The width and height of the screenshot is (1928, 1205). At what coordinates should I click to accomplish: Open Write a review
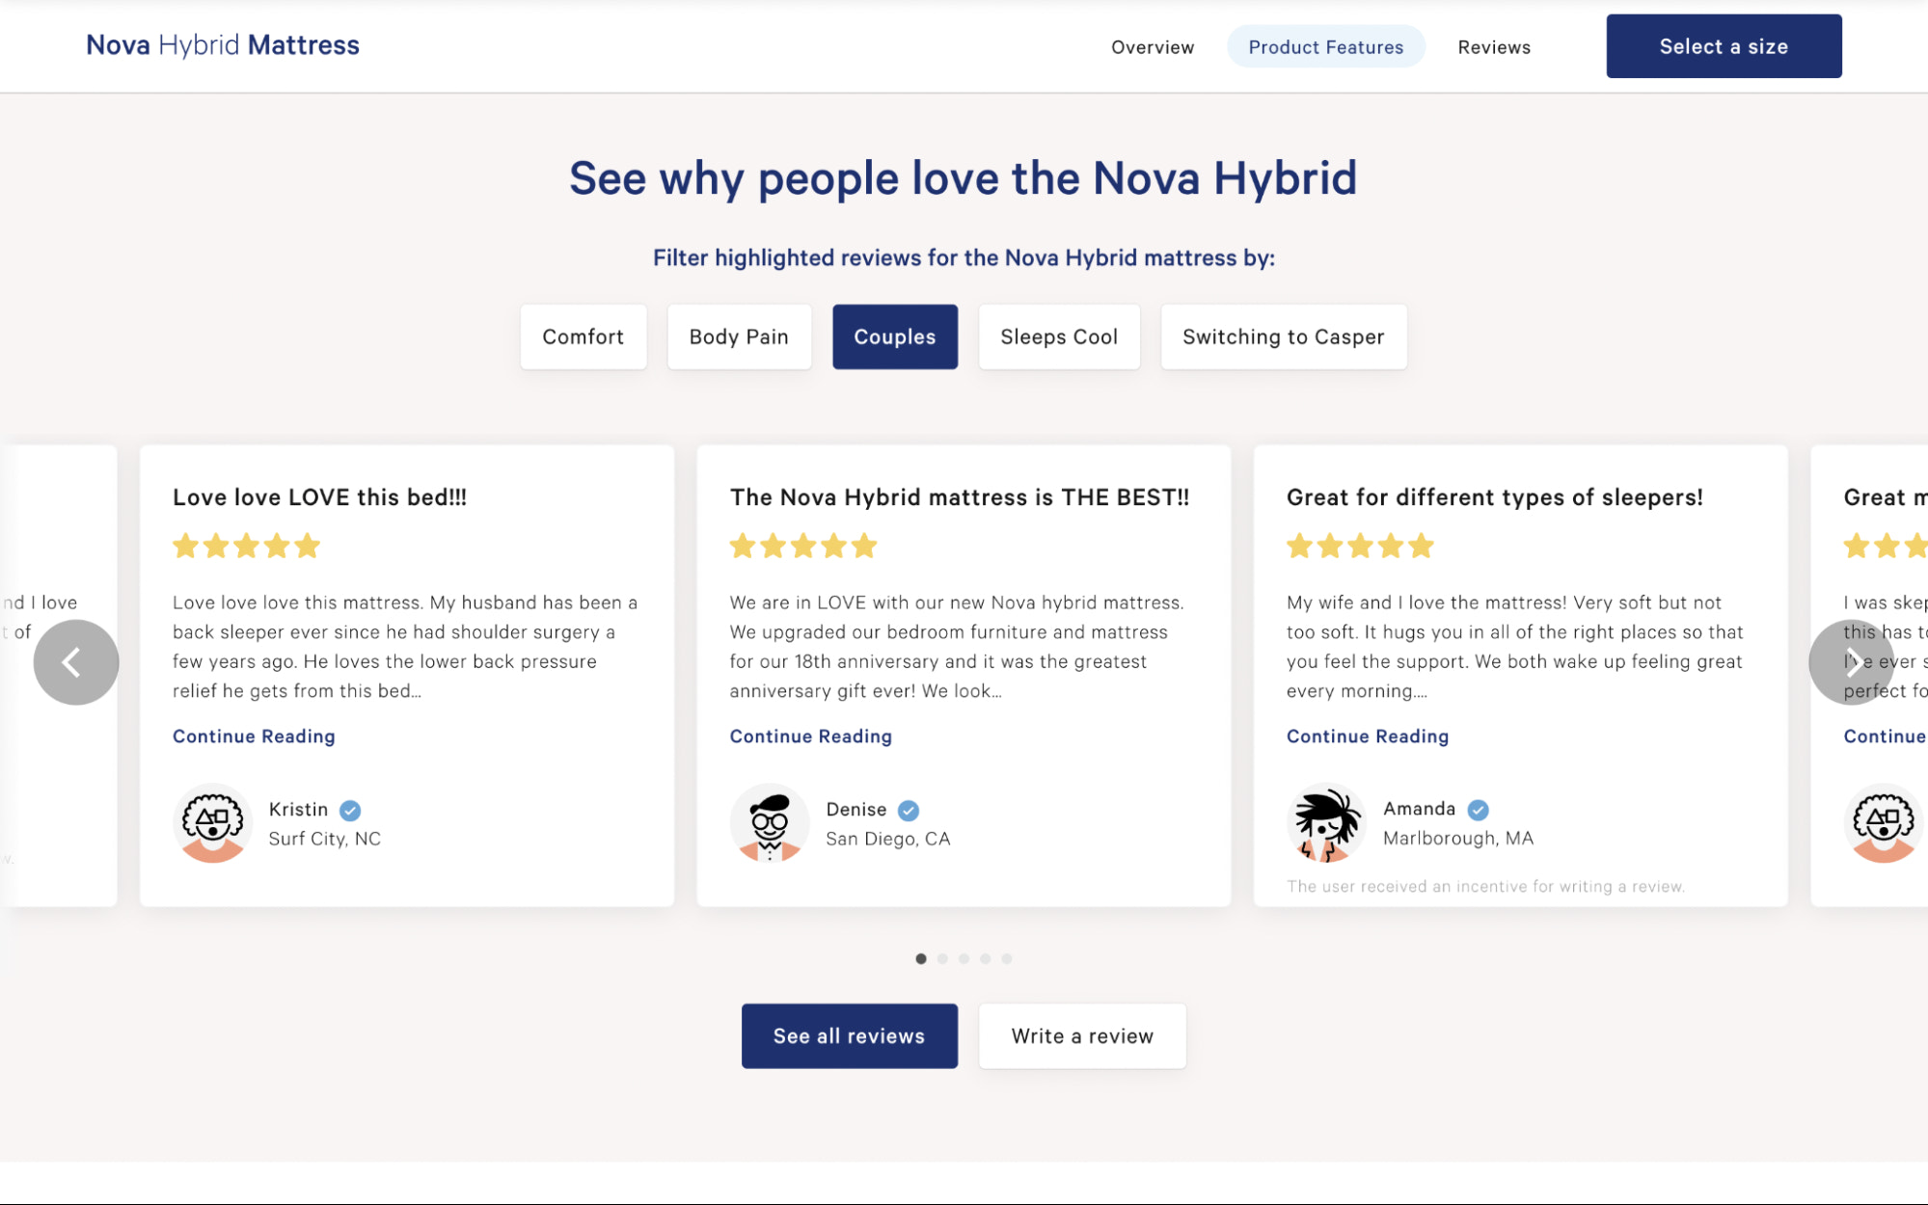point(1081,1035)
